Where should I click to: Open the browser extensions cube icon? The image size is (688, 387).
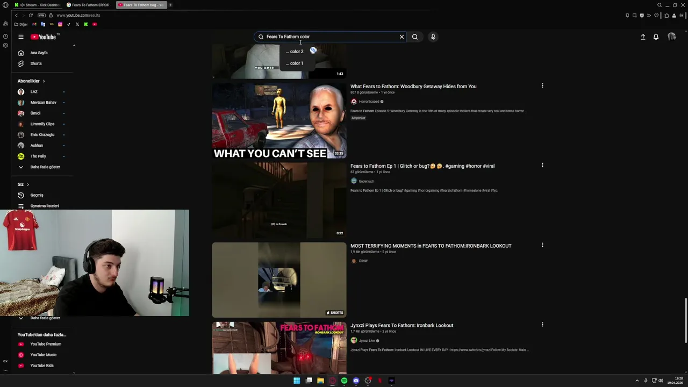[667, 16]
